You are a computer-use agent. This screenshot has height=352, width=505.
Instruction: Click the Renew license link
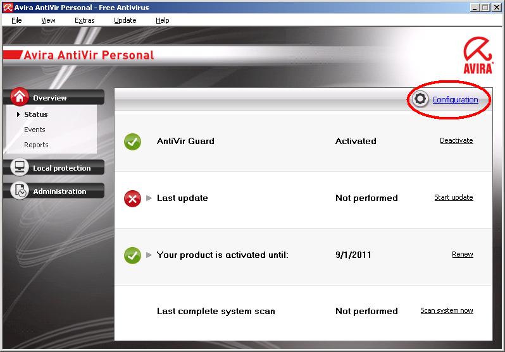[x=462, y=255]
